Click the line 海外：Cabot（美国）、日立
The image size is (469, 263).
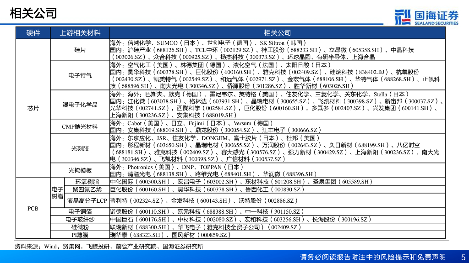click(191, 123)
